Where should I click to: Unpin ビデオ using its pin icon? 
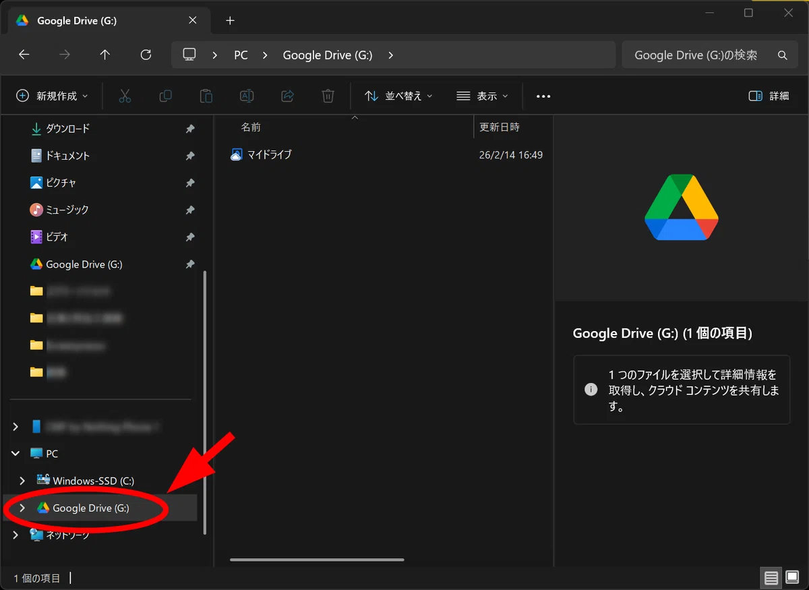click(x=190, y=237)
